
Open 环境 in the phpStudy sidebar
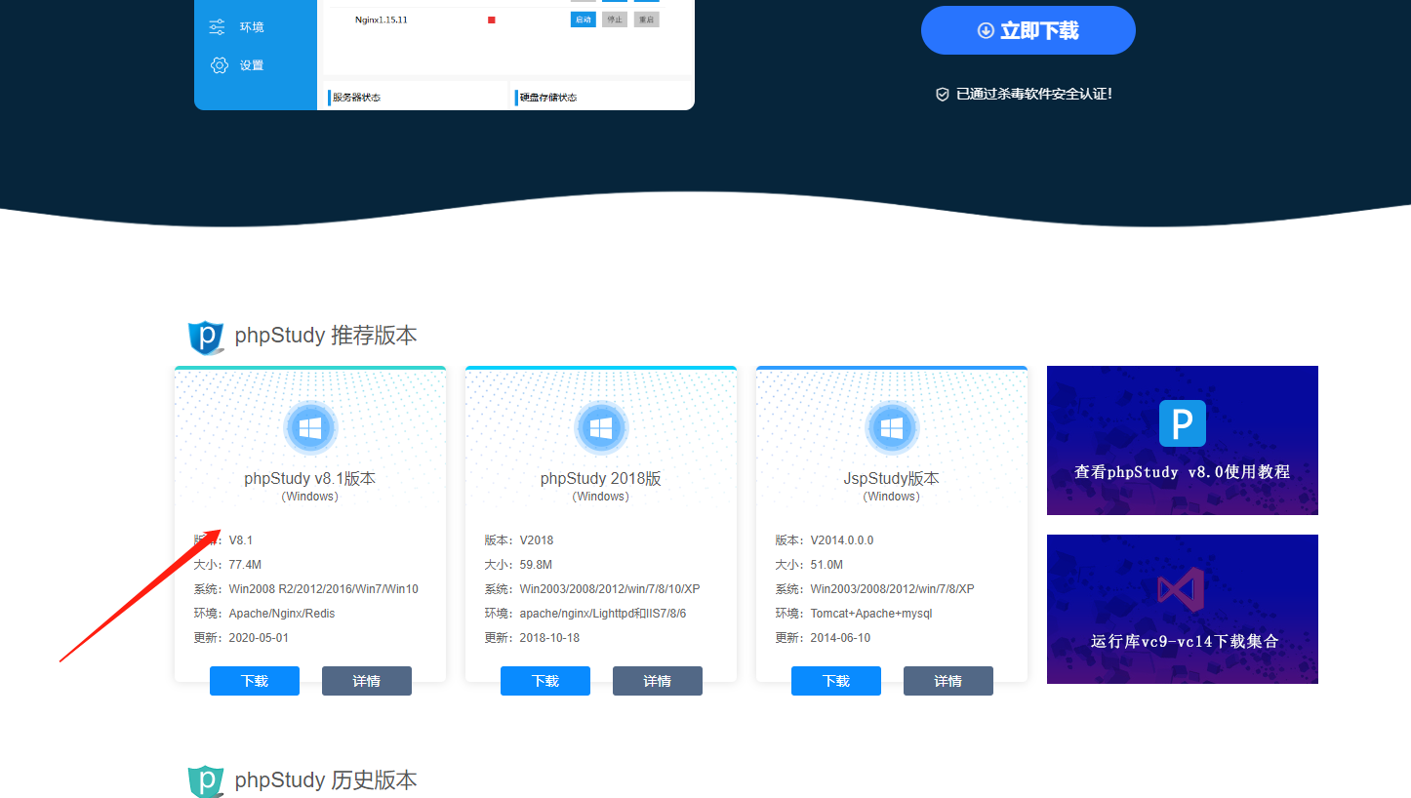(252, 27)
